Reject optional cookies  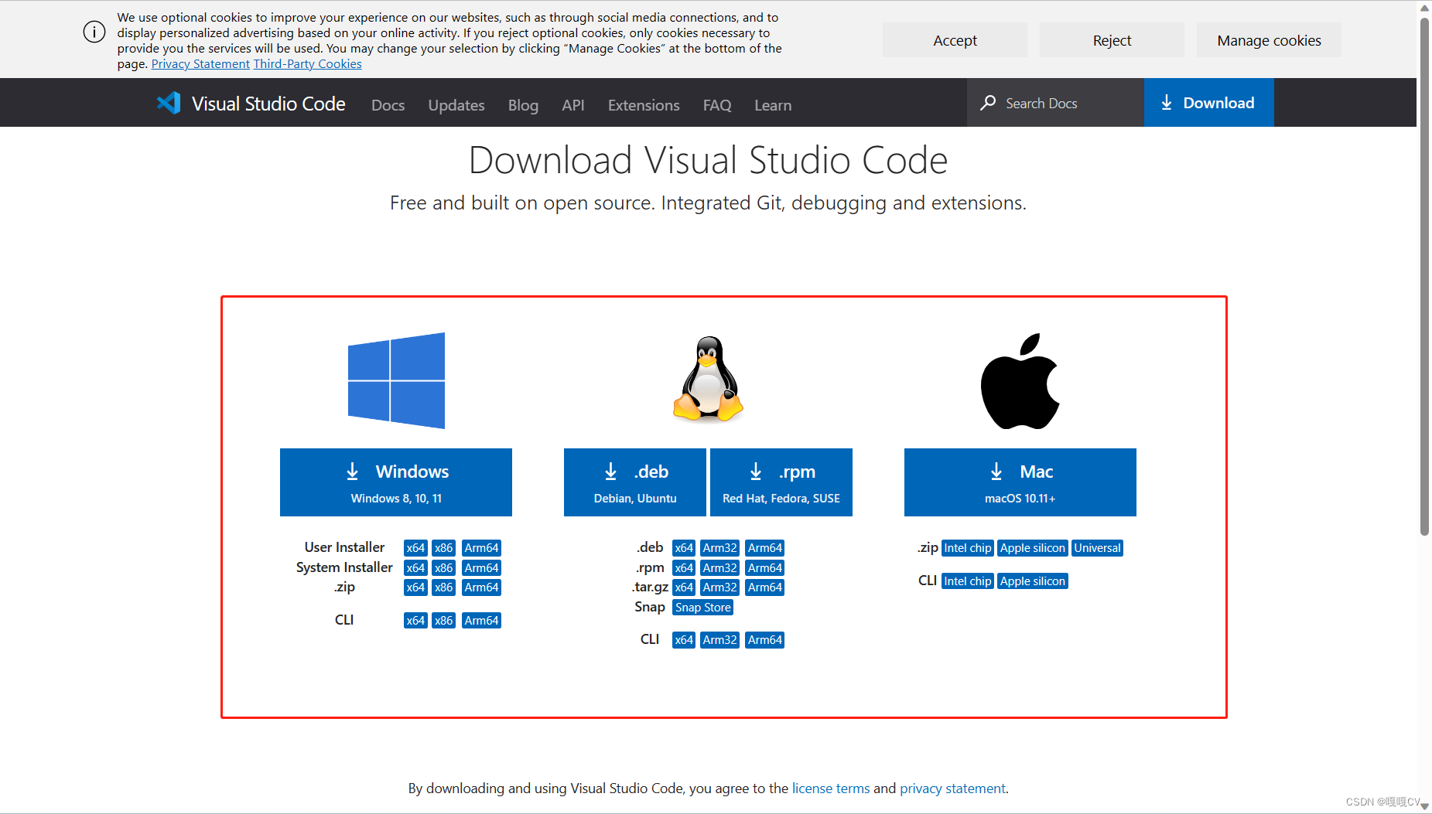(x=1112, y=40)
